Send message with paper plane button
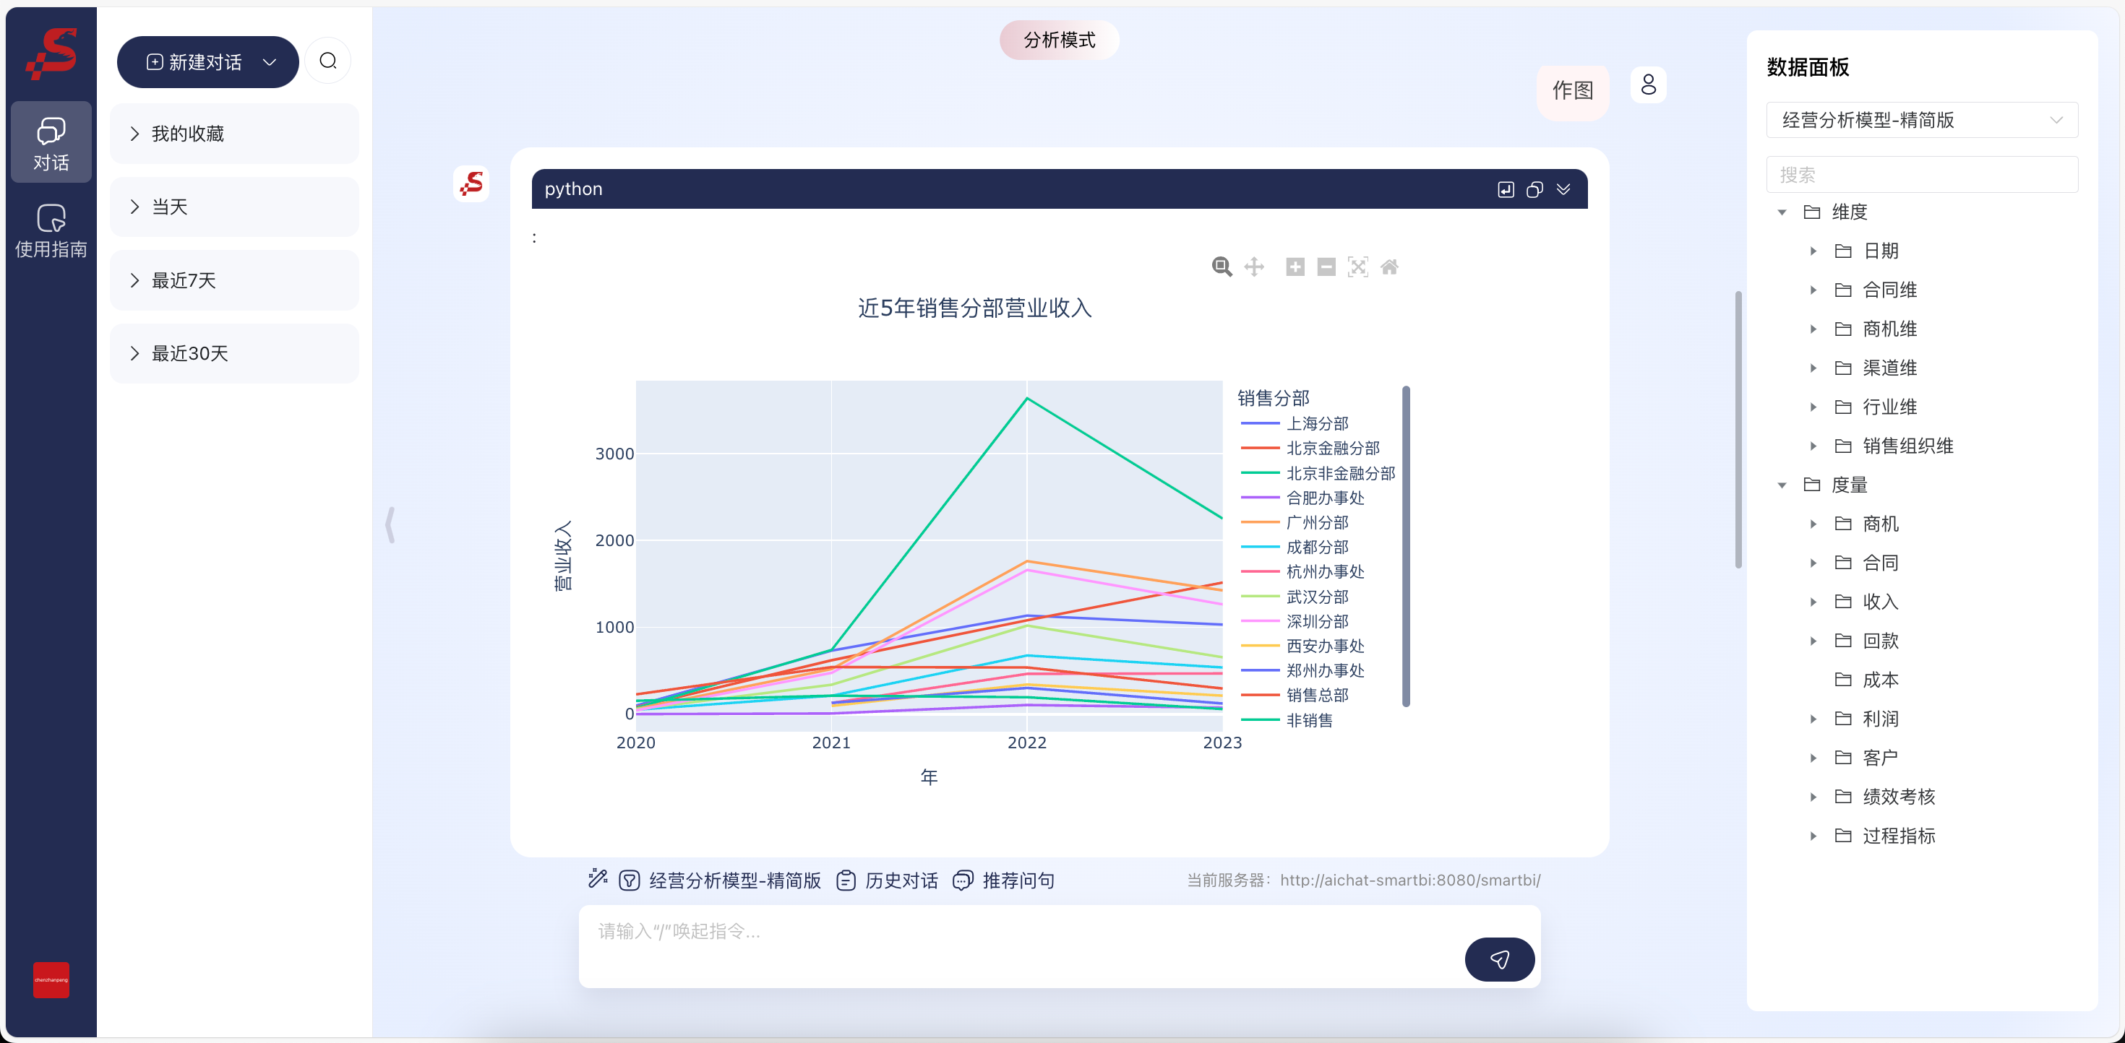Viewport: 2125px width, 1043px height. [1500, 959]
